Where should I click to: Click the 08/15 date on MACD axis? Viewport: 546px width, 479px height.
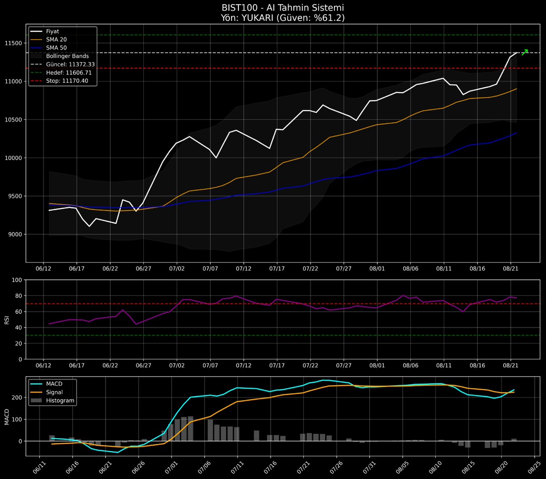[468, 467]
